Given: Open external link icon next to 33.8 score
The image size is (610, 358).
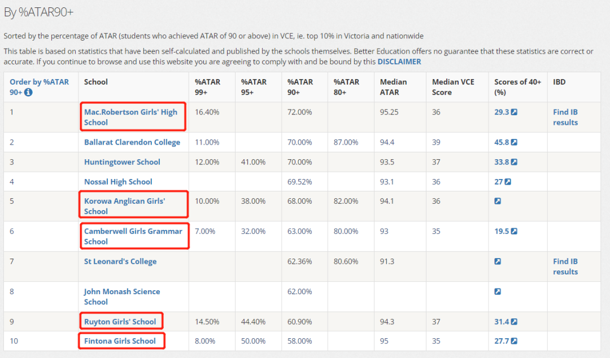Looking at the screenshot, I should click(514, 162).
